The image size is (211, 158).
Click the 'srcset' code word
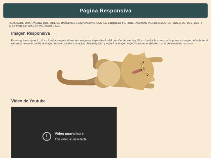click(162, 44)
